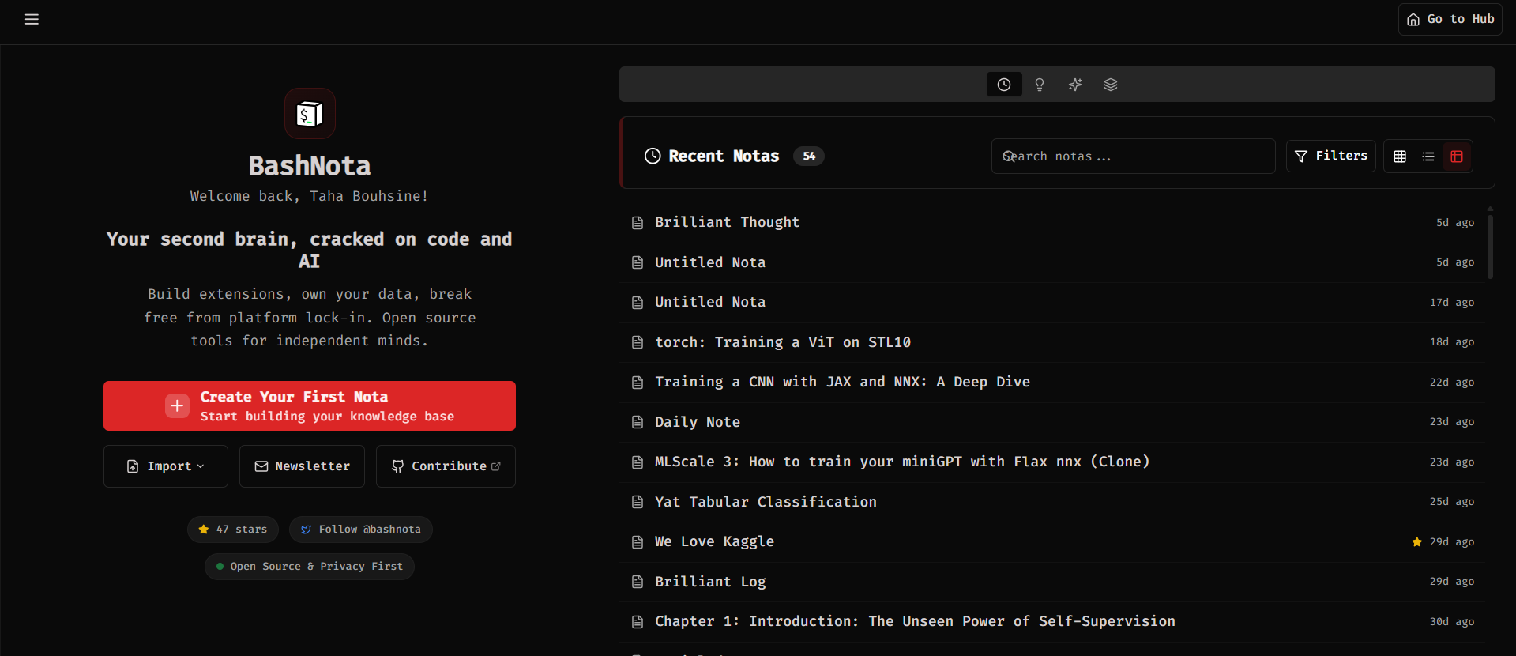This screenshot has height=656, width=1516.
Task: Open the sparkles AI tab
Action: (1075, 85)
